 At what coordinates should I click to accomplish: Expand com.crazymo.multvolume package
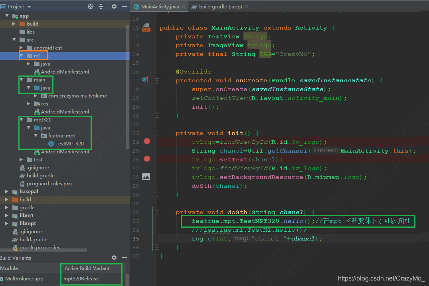[36, 95]
